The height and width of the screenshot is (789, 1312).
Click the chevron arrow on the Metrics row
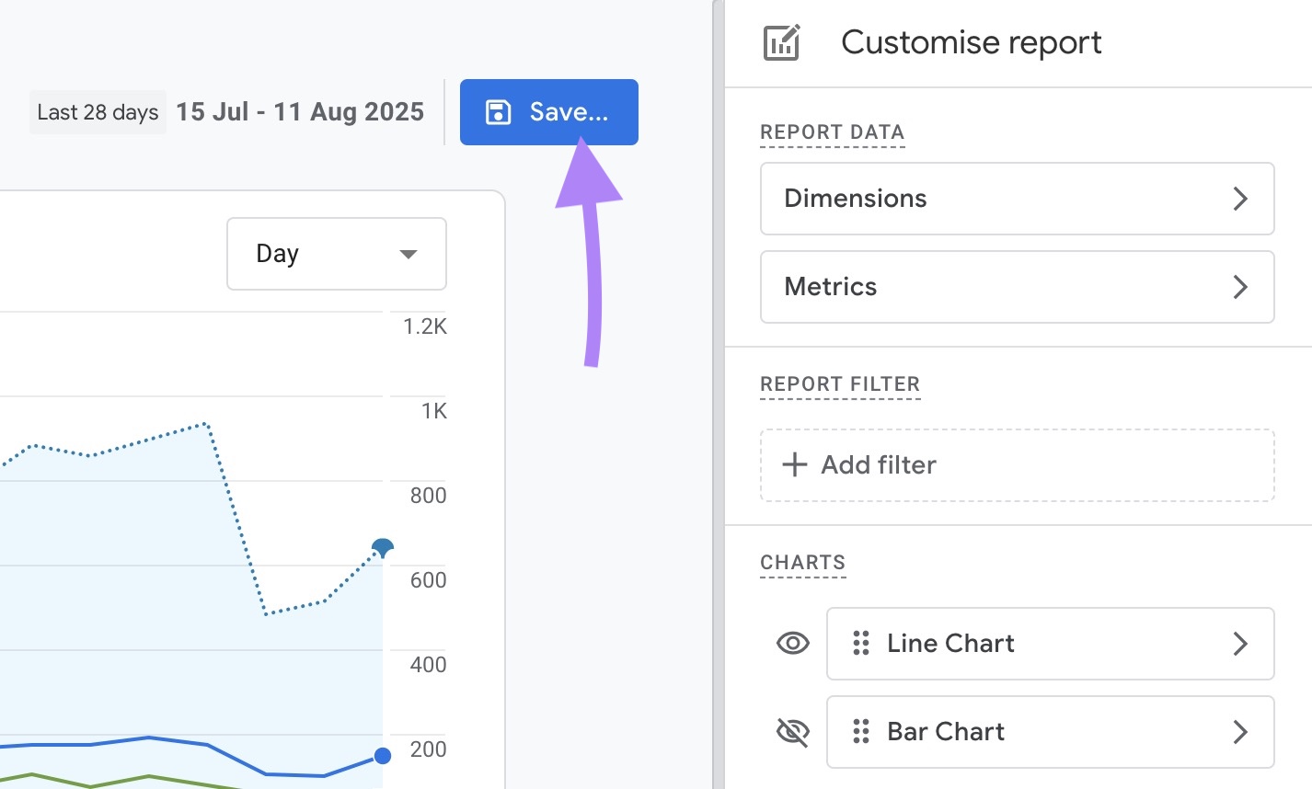(1240, 287)
